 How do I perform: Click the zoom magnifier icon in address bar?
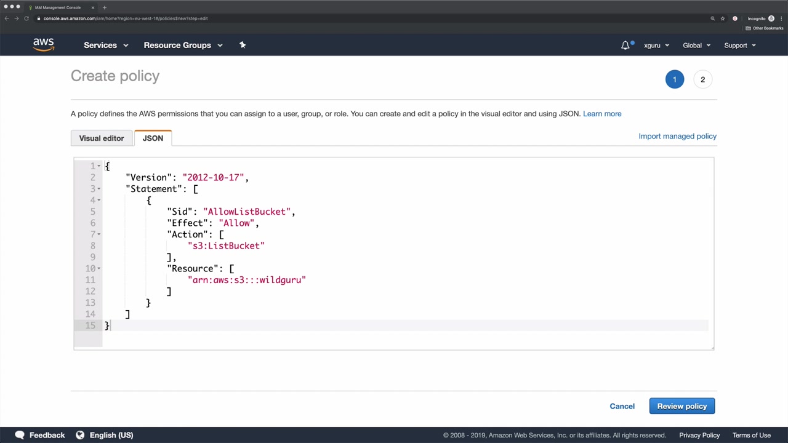pyautogui.click(x=713, y=18)
